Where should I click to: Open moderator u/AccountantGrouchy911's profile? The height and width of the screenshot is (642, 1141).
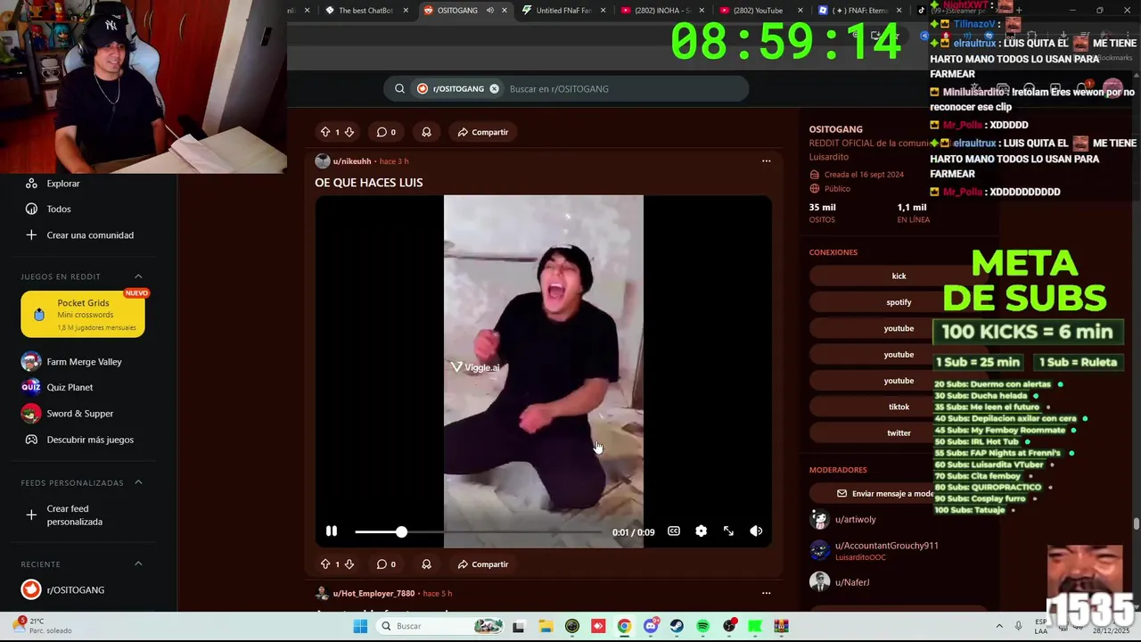tap(886, 546)
